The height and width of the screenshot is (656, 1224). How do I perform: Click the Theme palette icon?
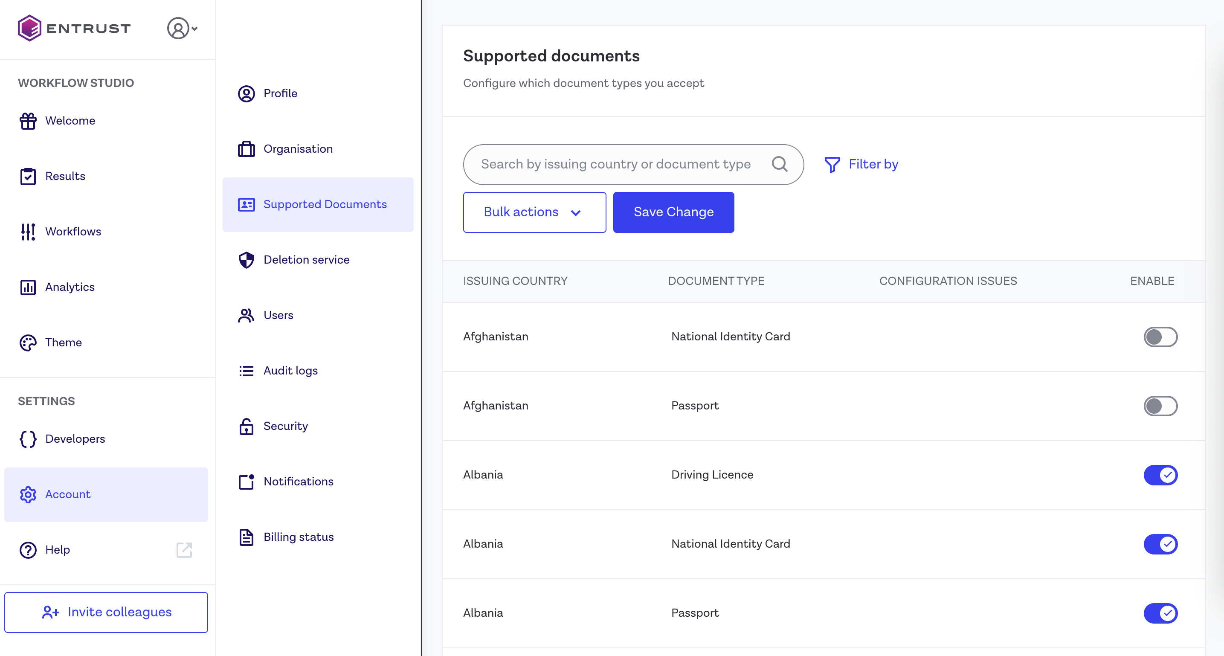28,343
